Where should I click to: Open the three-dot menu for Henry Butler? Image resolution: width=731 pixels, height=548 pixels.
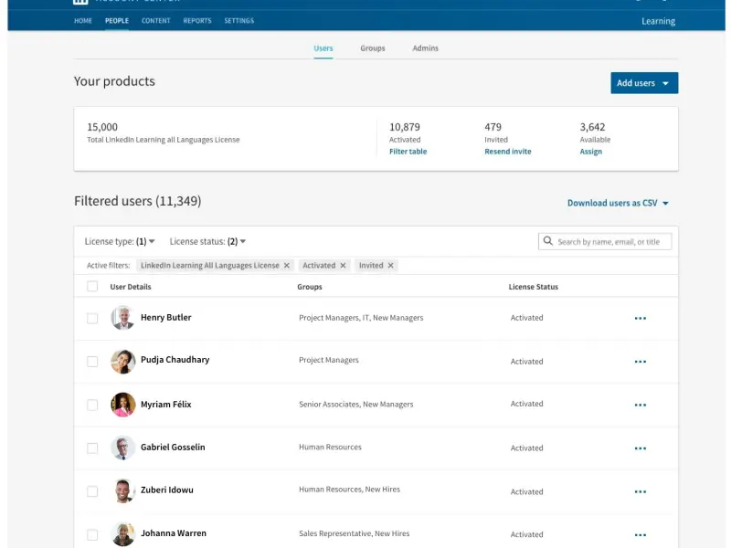click(x=640, y=318)
